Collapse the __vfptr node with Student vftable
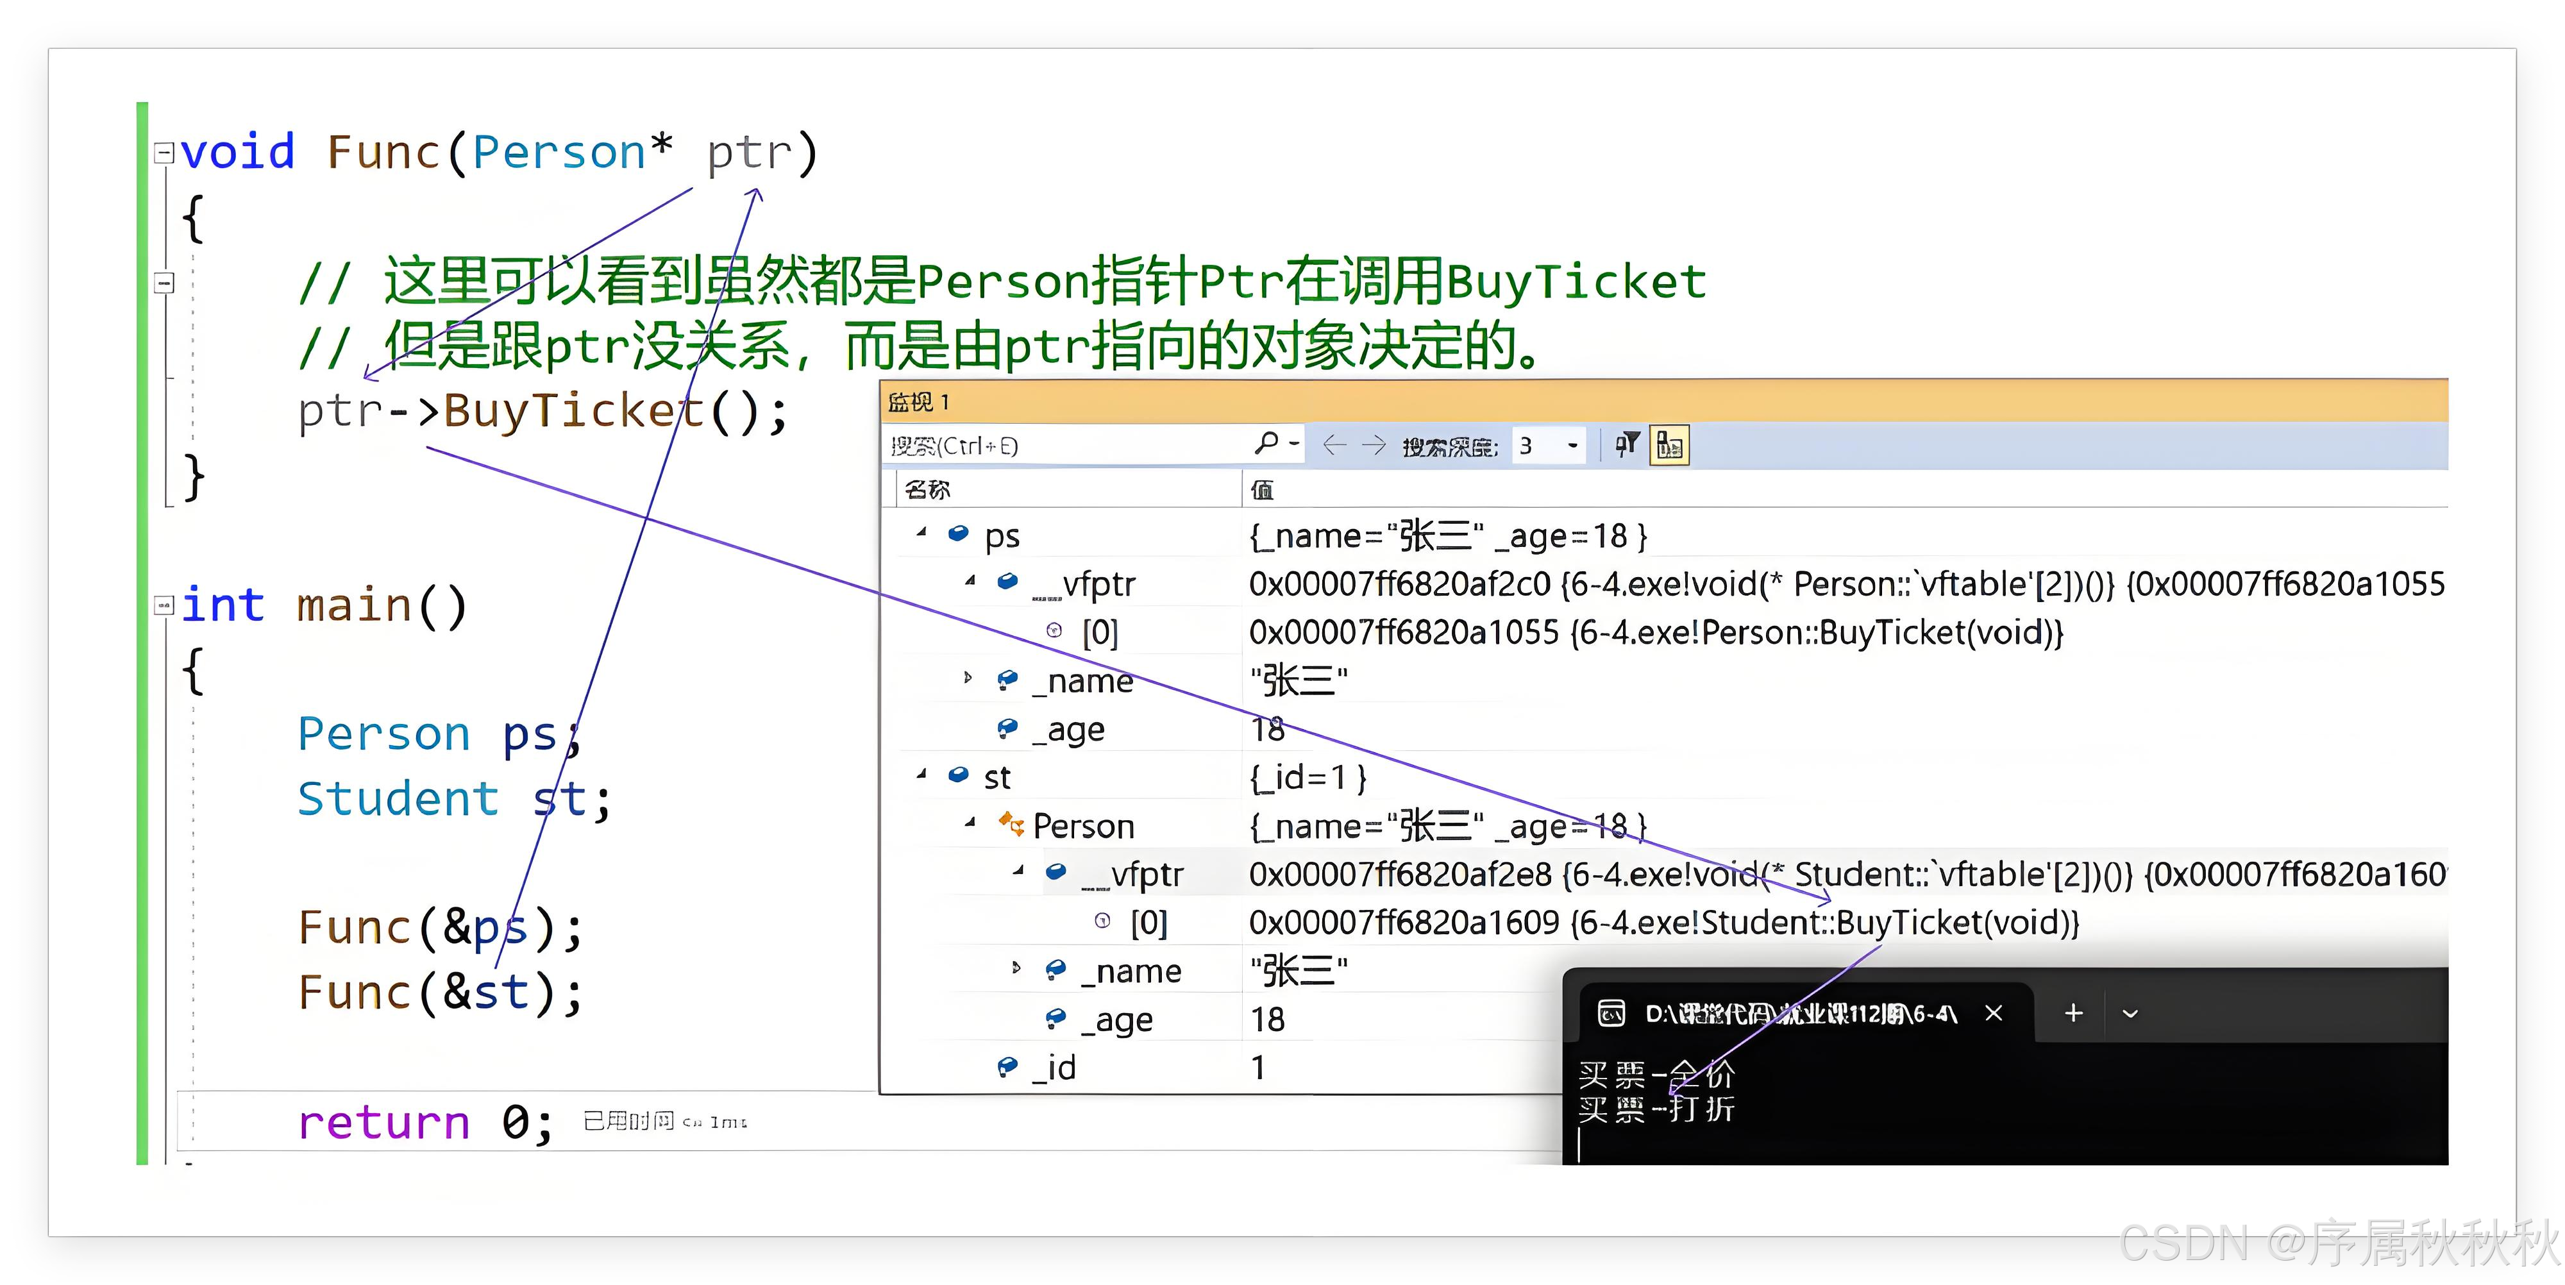 (1018, 870)
